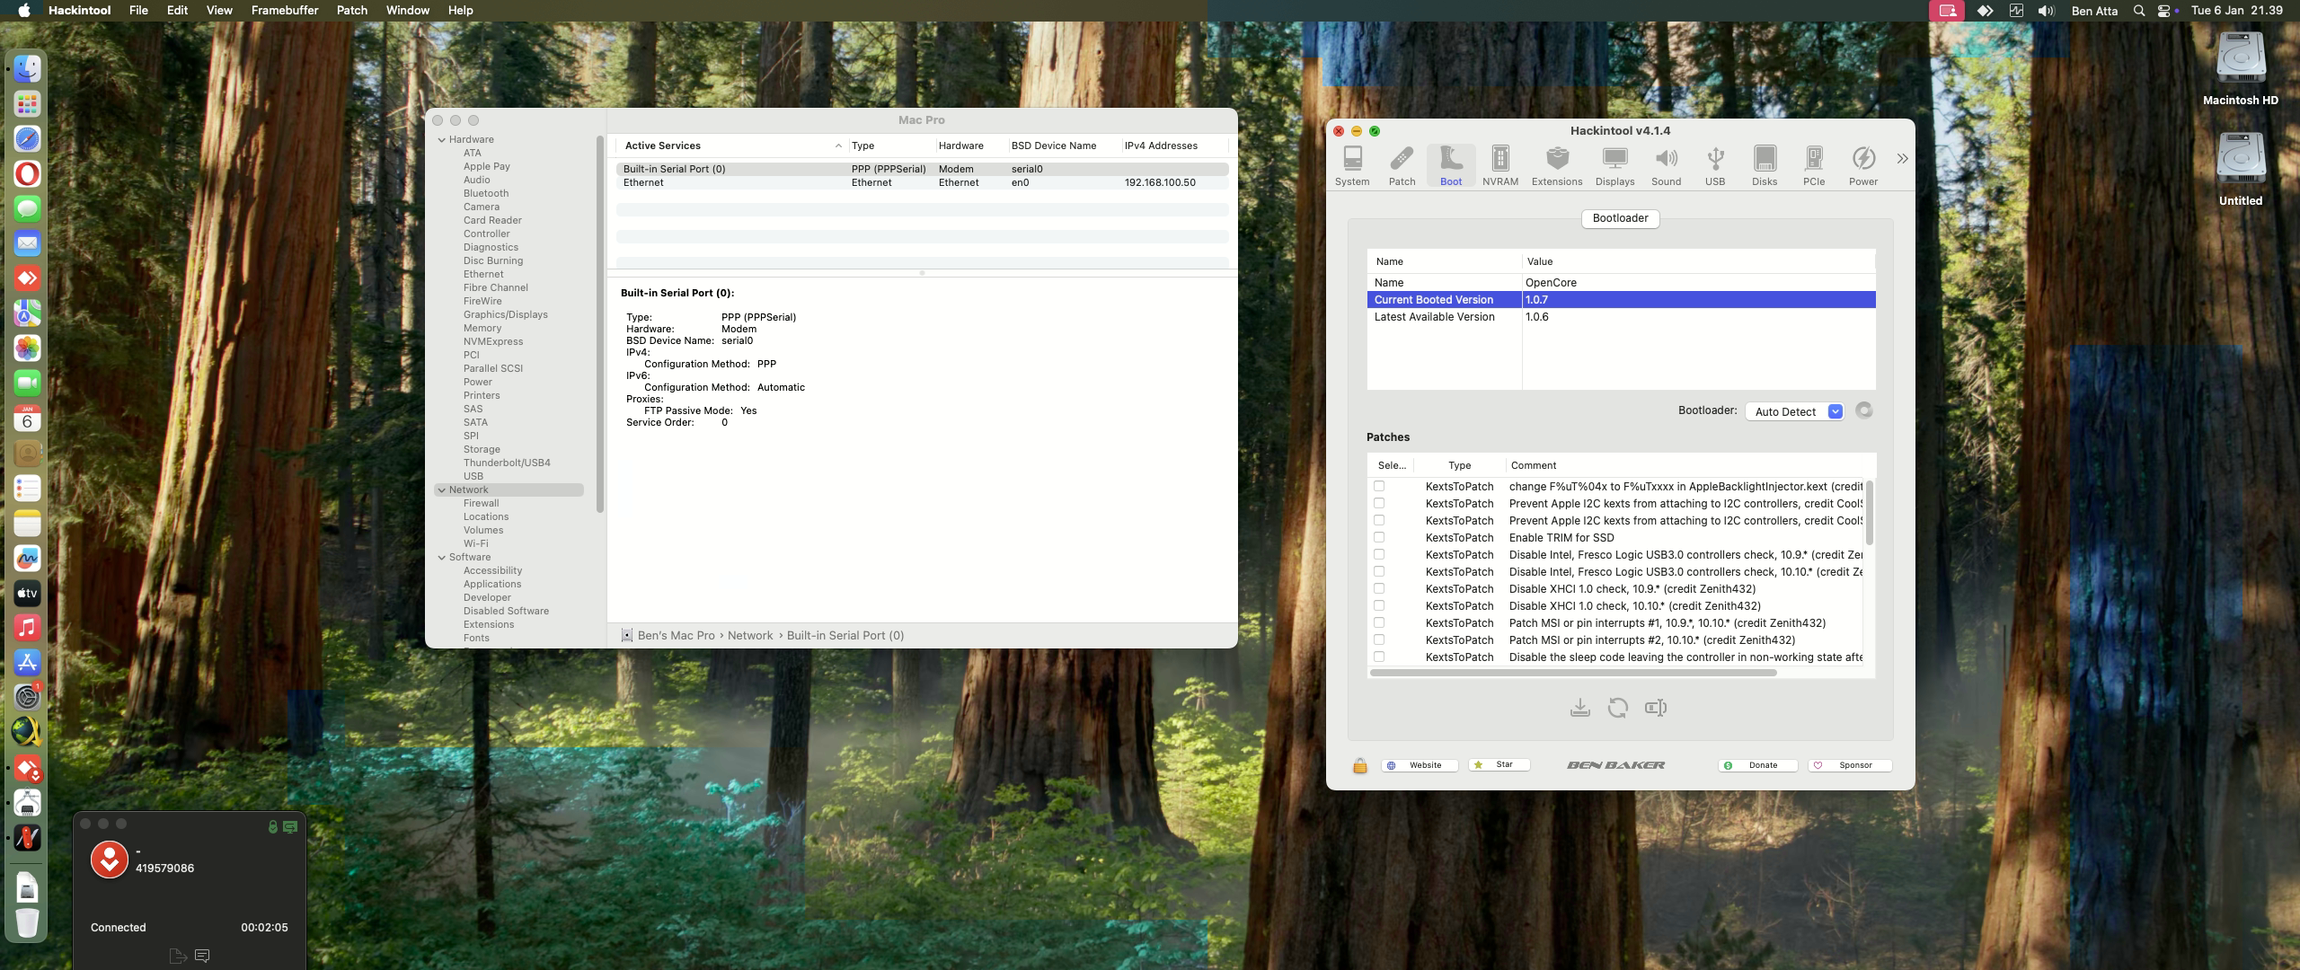Open the Patch tab in Hackintool toolbar

tap(1402, 166)
